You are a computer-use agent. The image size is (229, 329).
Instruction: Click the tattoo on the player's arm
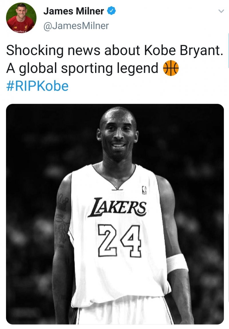click(x=62, y=224)
